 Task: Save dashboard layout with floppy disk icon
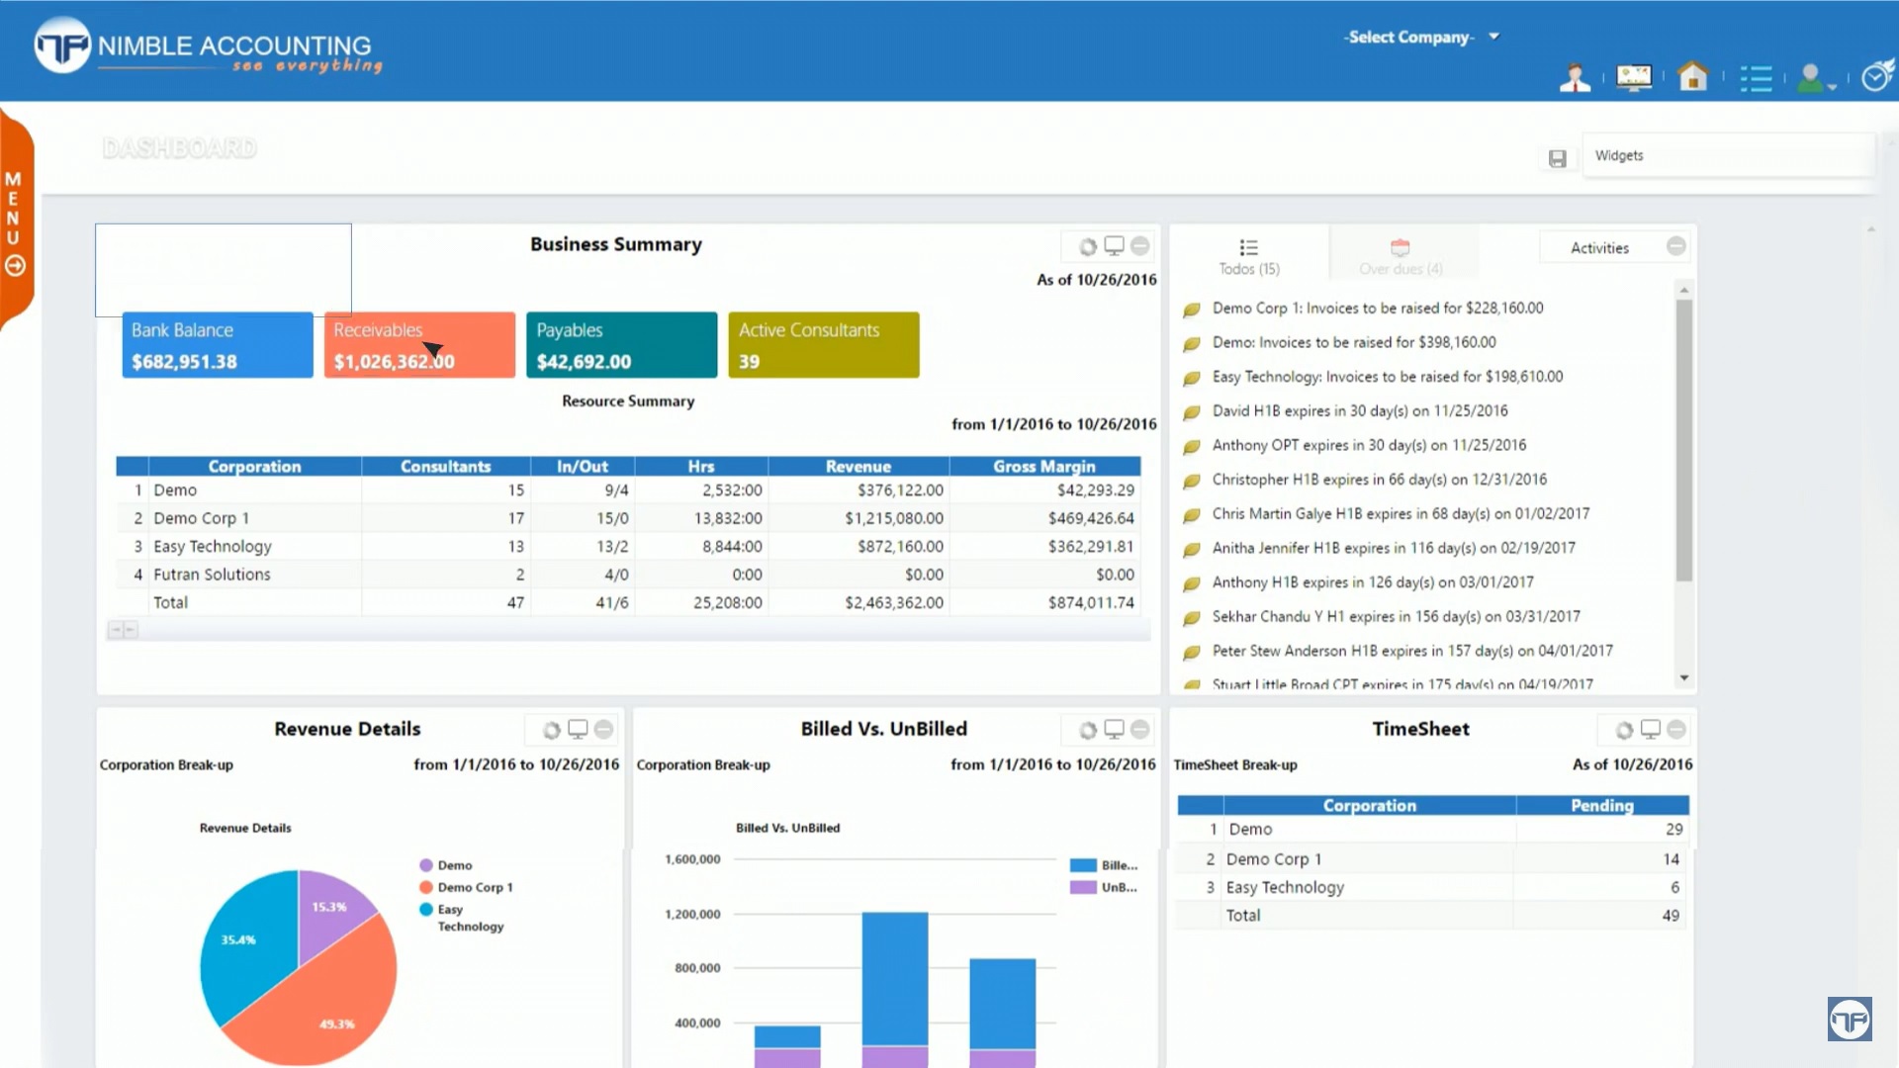pos(1558,158)
